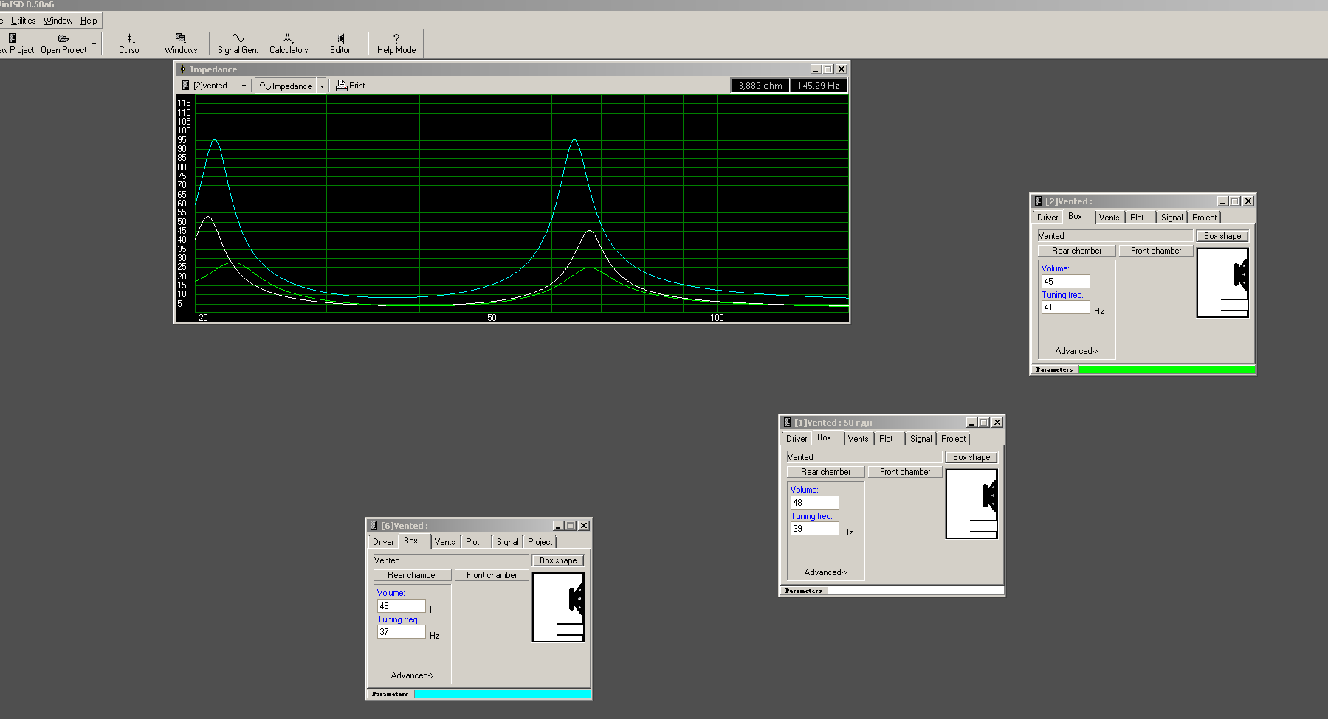Screen dimensions: 1328x719
Task: Open the dropdown arrow beside Open Project
Action: pyautogui.click(x=94, y=44)
